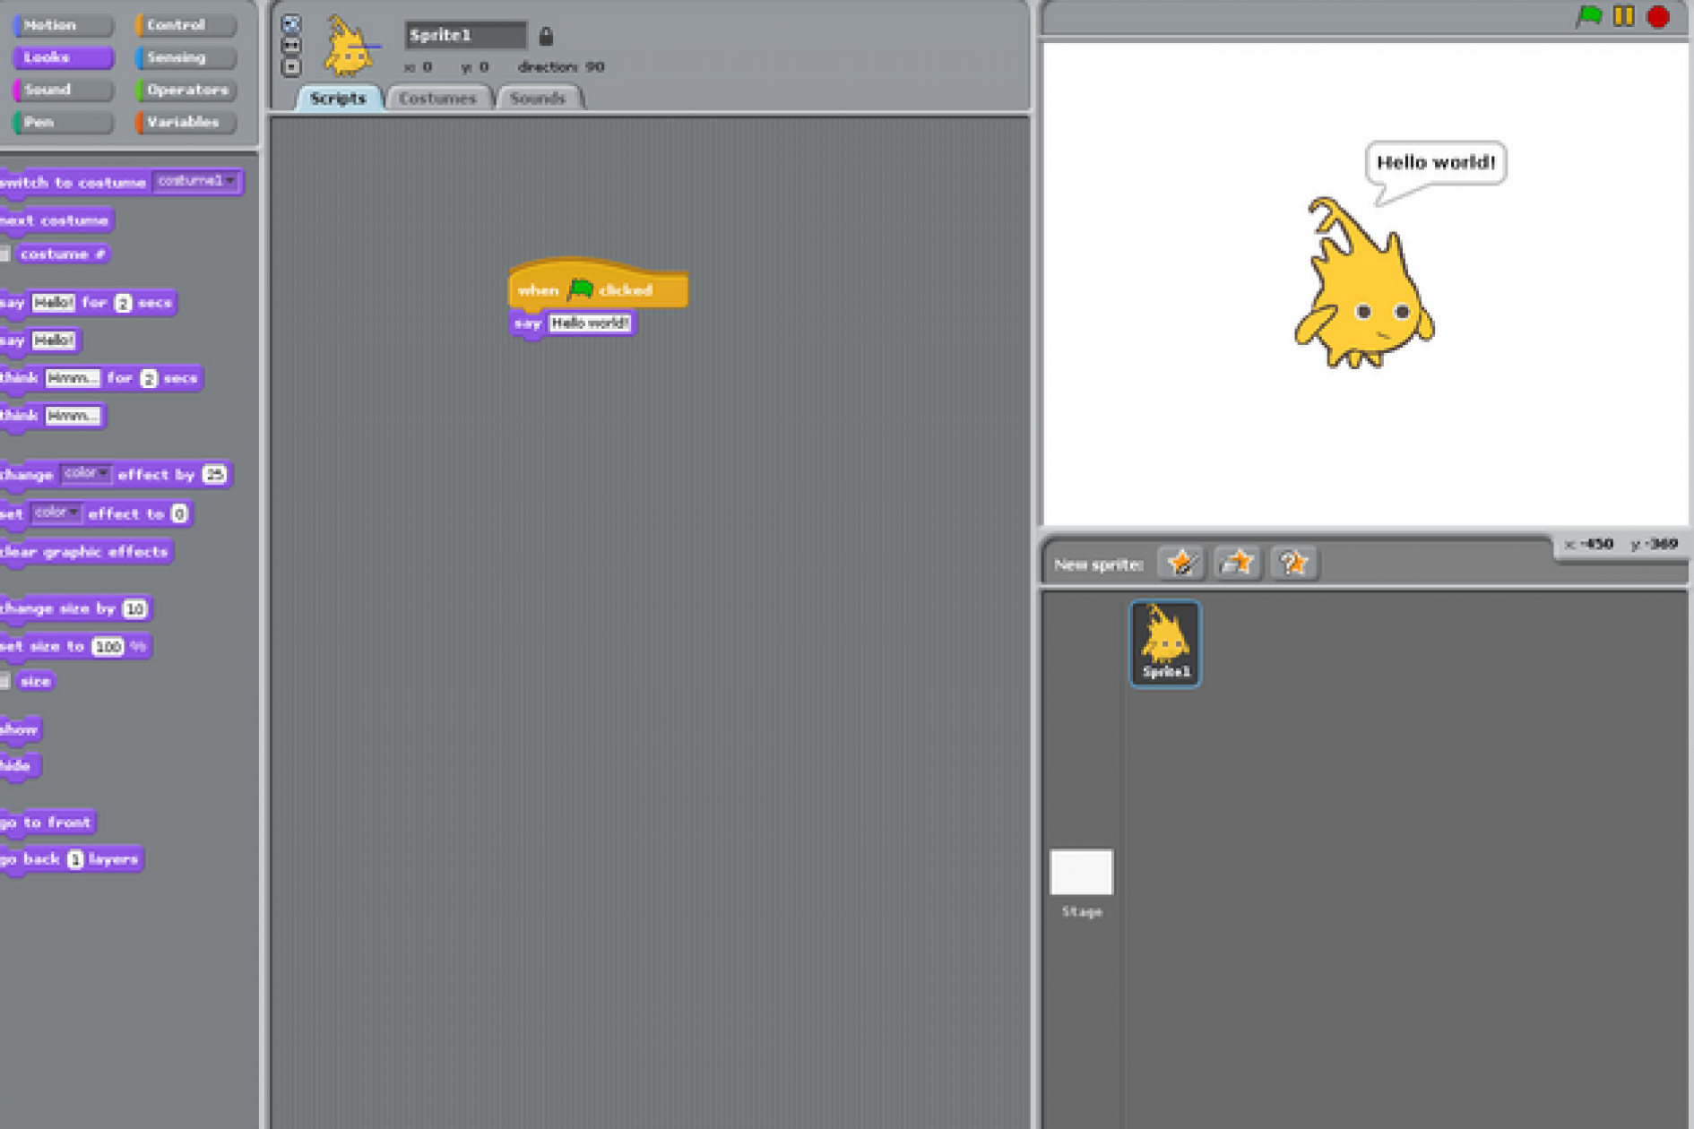Click the go to front block
This screenshot has width=1694, height=1129.
coord(47,823)
